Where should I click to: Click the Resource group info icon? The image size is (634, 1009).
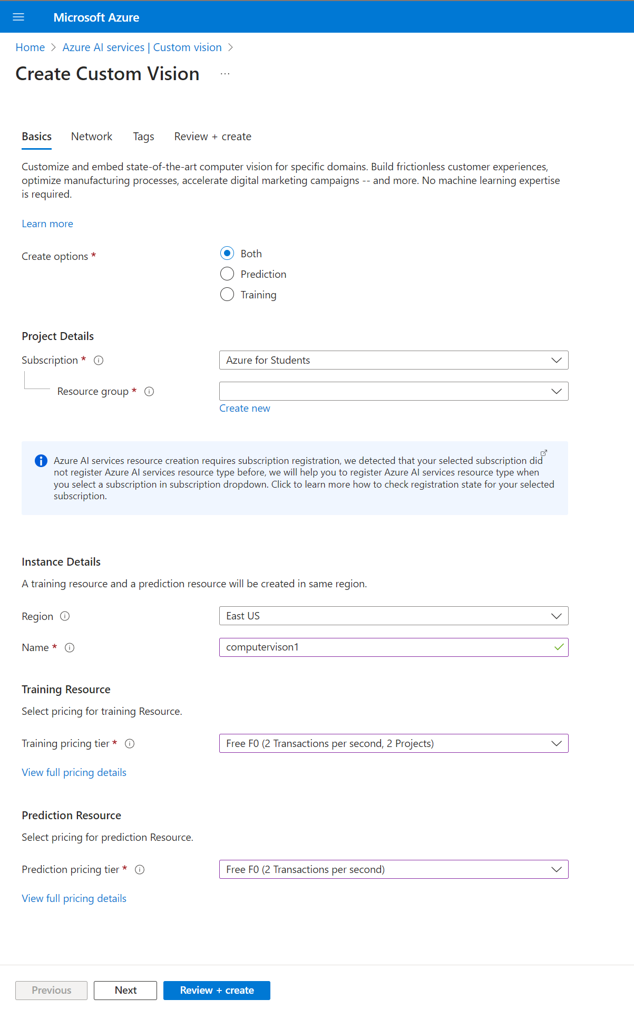pyautogui.click(x=149, y=392)
